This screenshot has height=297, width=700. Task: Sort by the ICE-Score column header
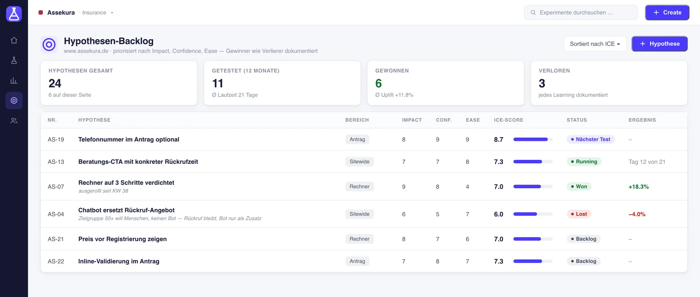[x=508, y=120]
